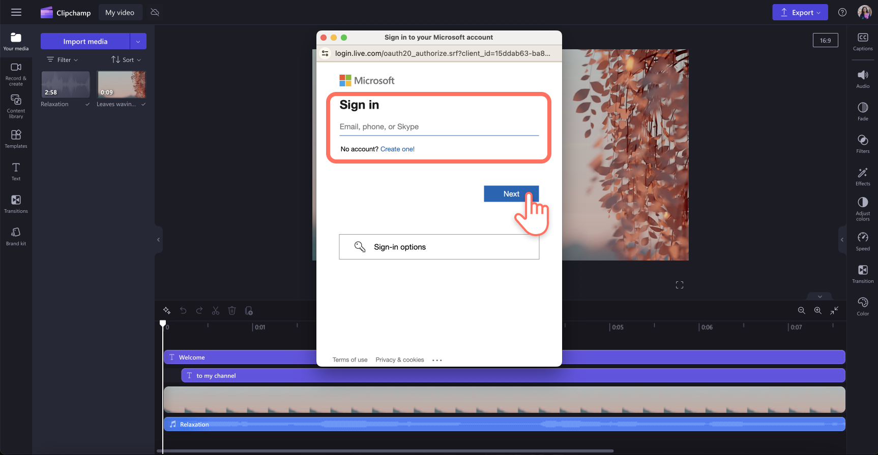
Task: Open Templates panel
Action: 16,139
